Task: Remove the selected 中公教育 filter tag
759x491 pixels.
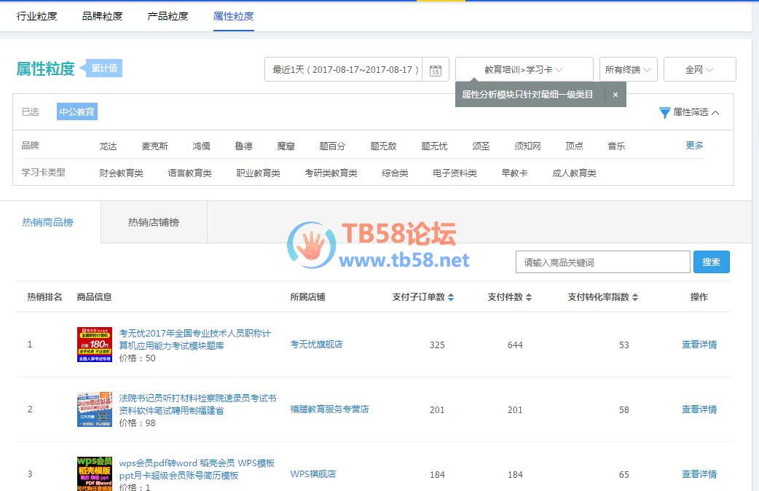Action: point(77,112)
